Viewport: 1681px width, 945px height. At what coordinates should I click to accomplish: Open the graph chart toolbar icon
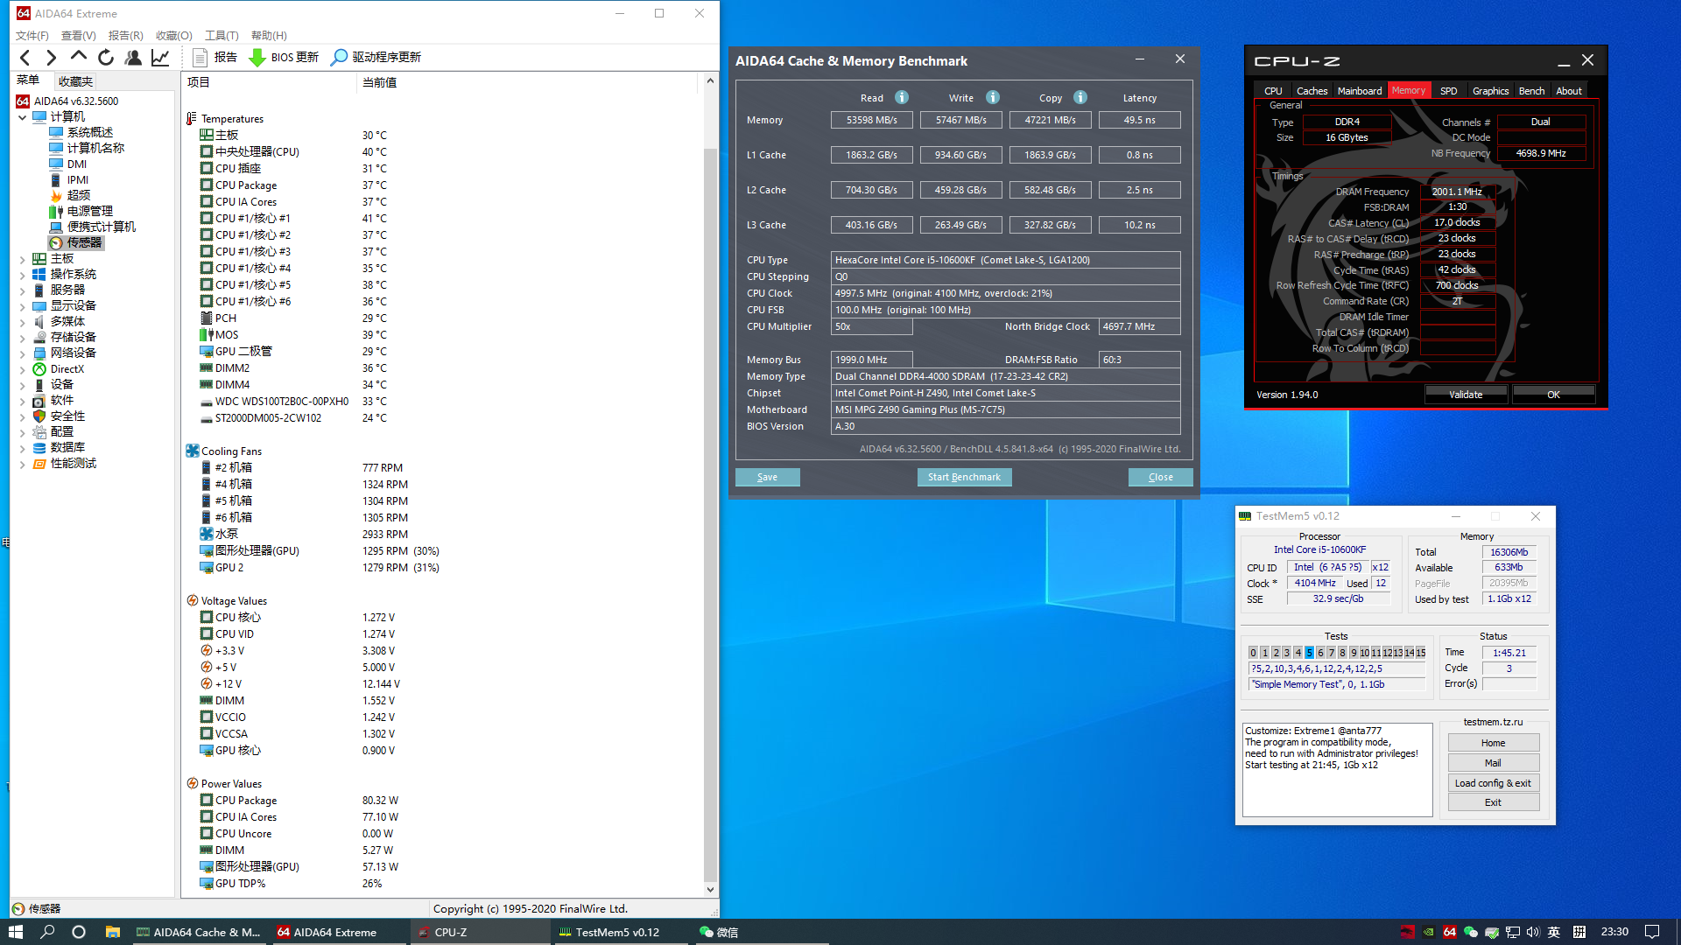(x=160, y=58)
